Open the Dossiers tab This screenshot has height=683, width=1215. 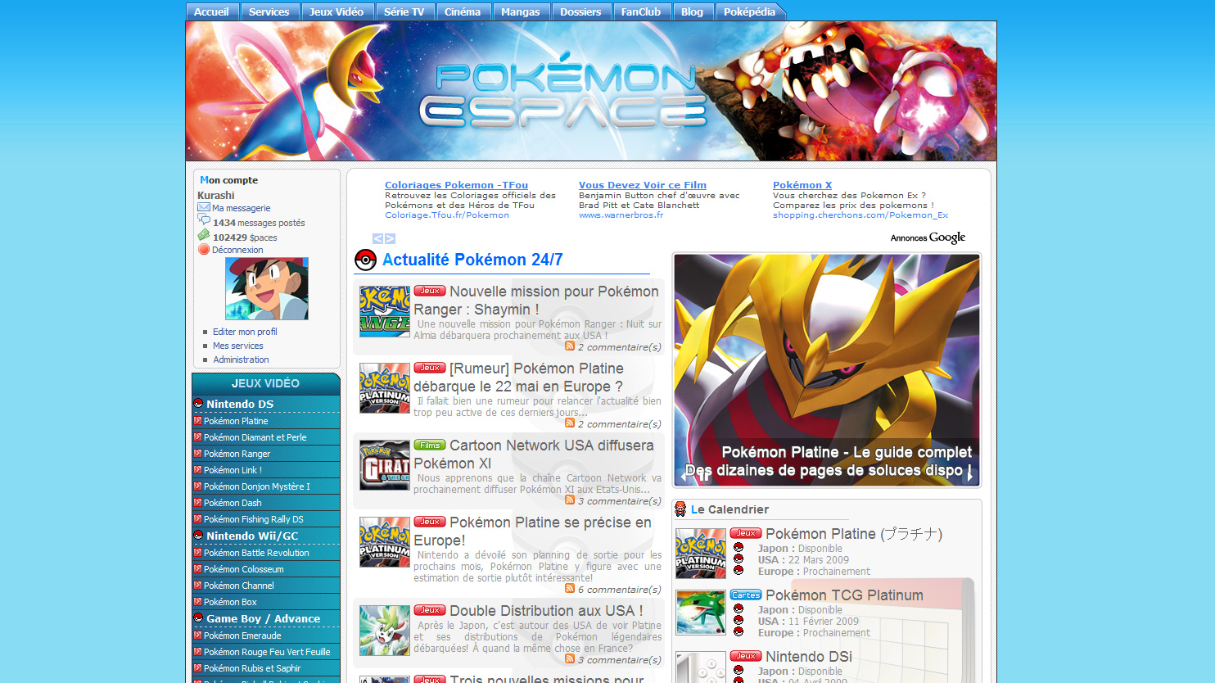point(581,11)
